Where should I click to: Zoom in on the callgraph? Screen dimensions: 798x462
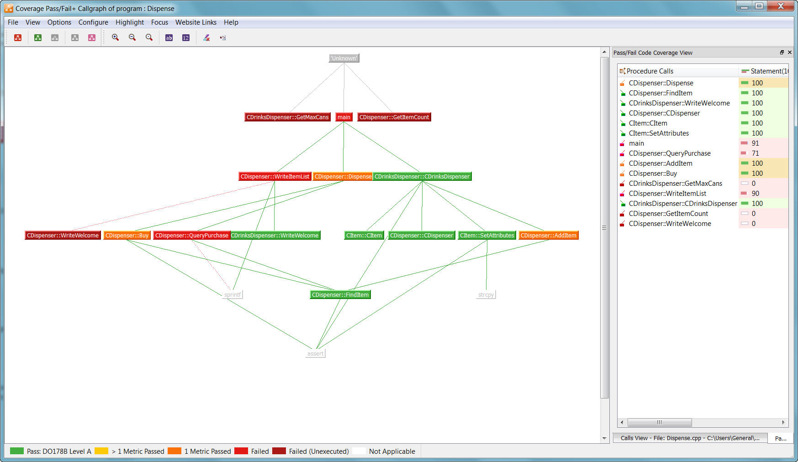[116, 38]
